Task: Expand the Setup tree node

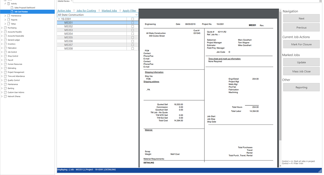Action: point(5,24)
